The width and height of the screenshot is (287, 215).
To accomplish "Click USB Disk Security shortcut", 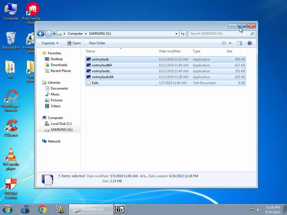I will [x=11, y=188].
